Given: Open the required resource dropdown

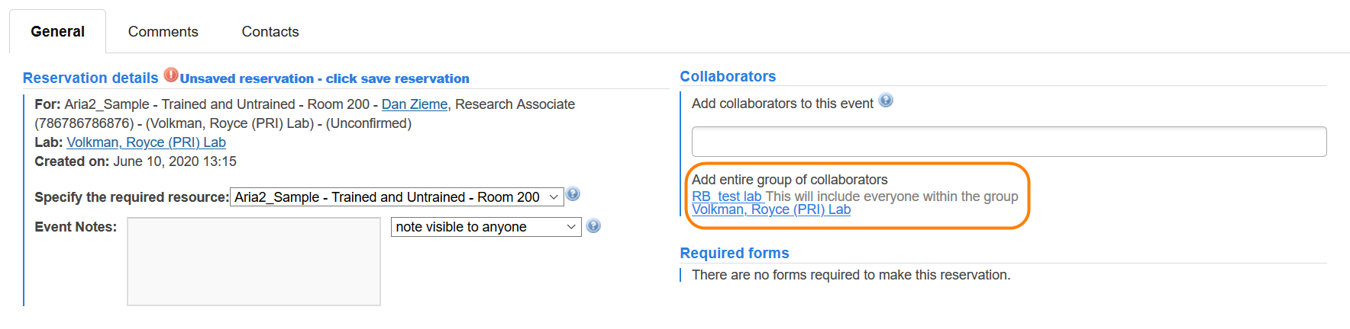Looking at the screenshot, I should coord(396,197).
